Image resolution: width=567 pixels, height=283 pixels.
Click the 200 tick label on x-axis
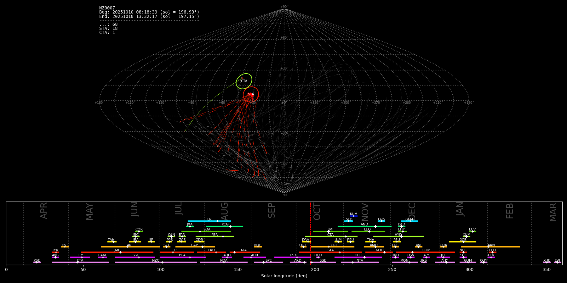tap(315, 270)
